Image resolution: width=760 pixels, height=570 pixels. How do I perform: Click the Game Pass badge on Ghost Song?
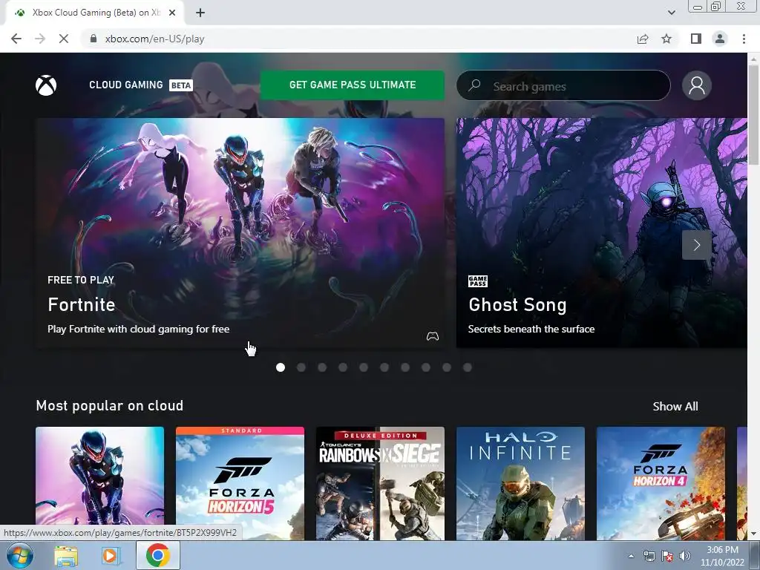pyautogui.click(x=477, y=281)
